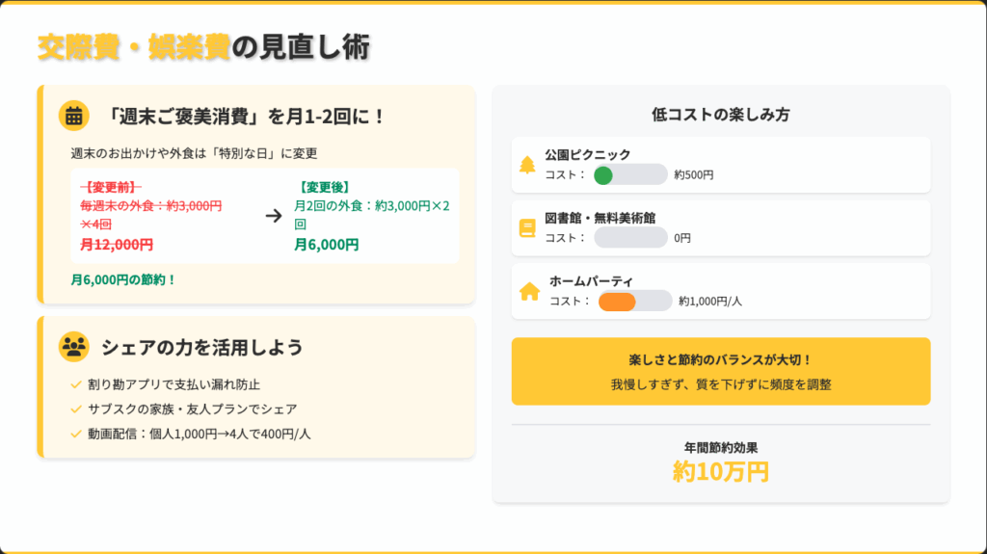Click the 【変更後】 green label

324,187
